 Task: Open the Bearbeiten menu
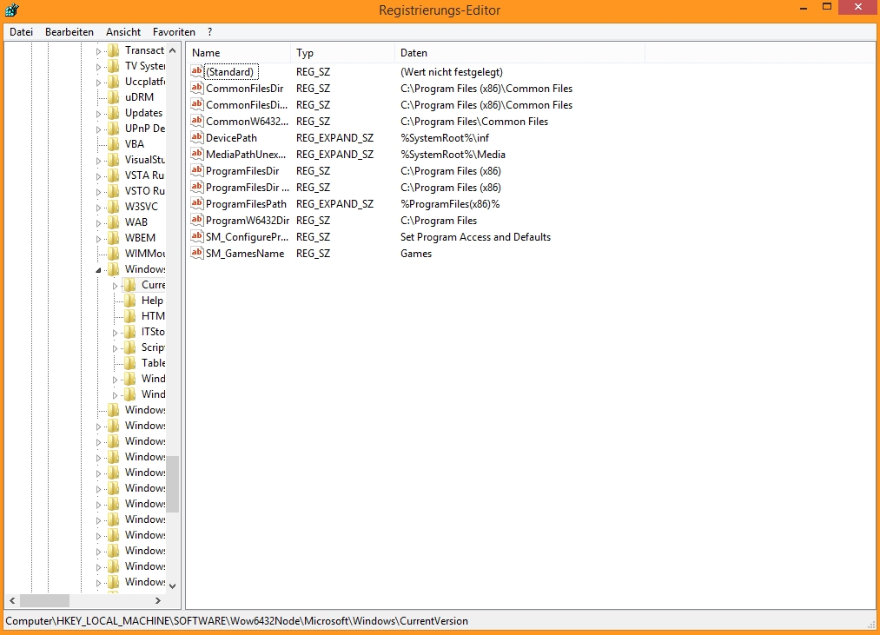[69, 32]
